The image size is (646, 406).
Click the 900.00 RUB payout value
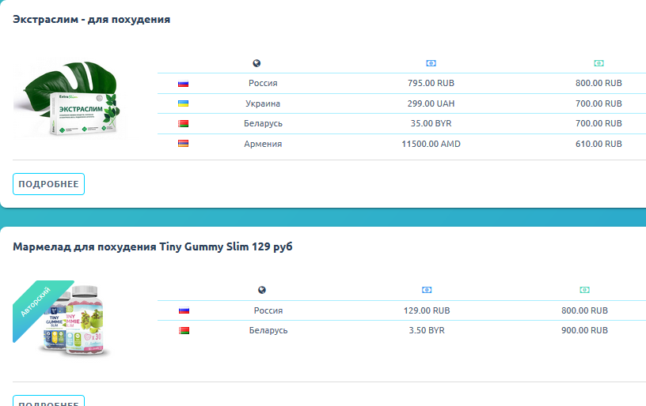click(584, 330)
